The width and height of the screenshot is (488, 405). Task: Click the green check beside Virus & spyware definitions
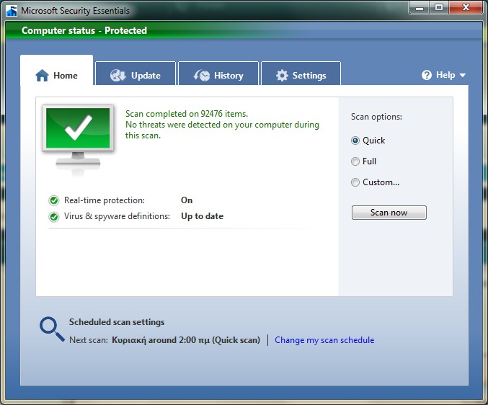coord(54,216)
